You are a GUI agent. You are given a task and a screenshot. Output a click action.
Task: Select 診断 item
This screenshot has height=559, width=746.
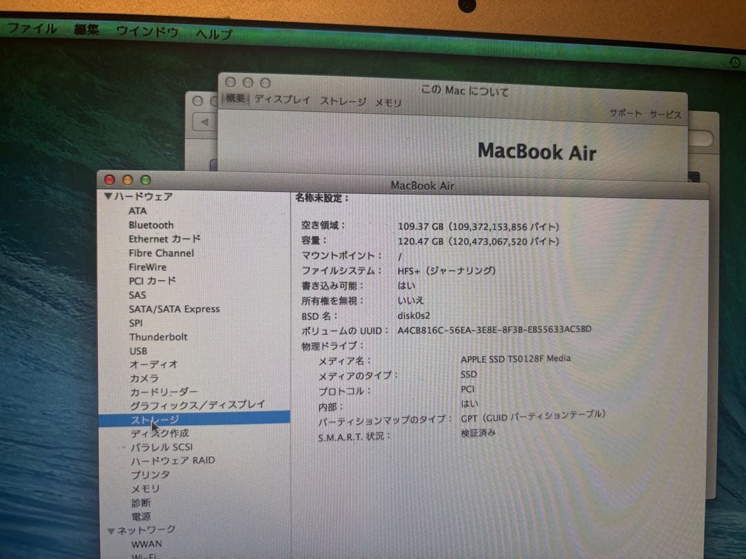pos(142,503)
